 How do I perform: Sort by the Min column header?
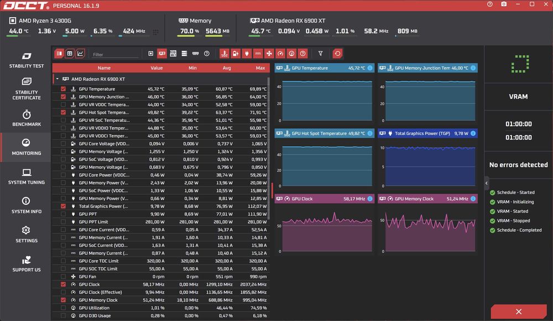(x=192, y=68)
